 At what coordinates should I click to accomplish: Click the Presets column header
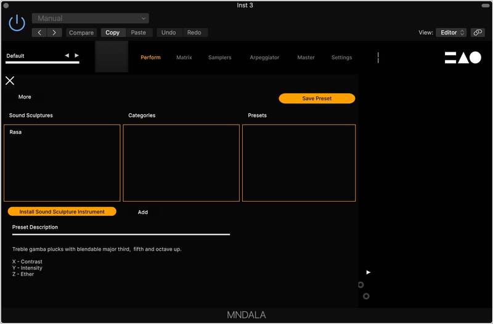(257, 116)
